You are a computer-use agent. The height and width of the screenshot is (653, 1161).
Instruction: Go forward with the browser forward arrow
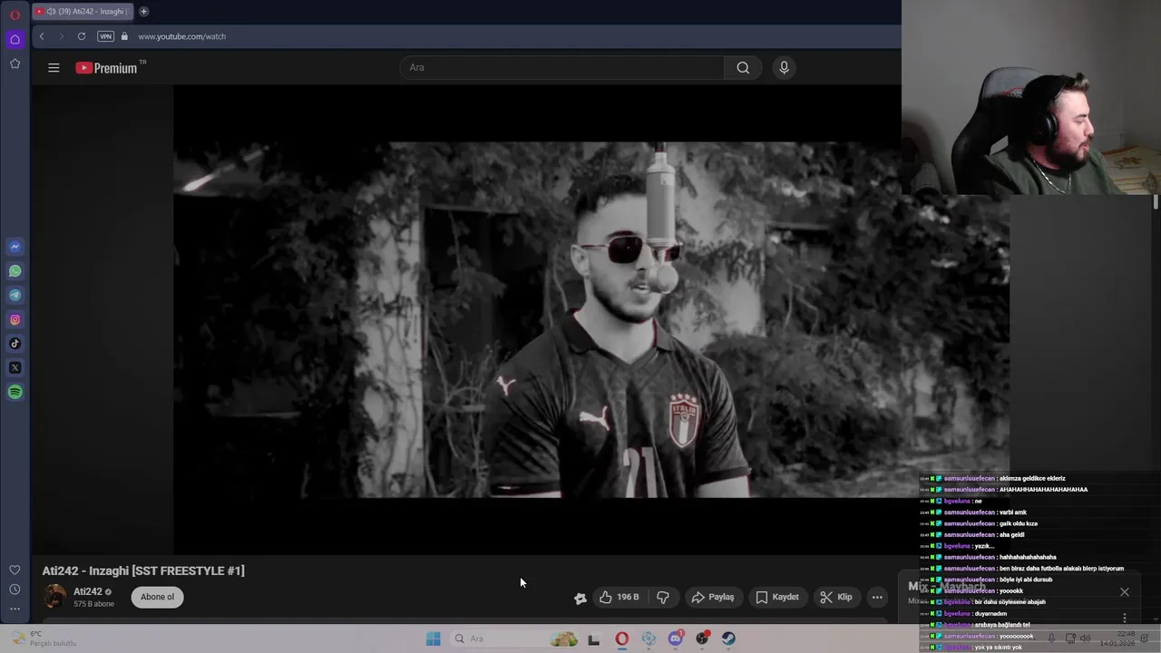[61, 36]
